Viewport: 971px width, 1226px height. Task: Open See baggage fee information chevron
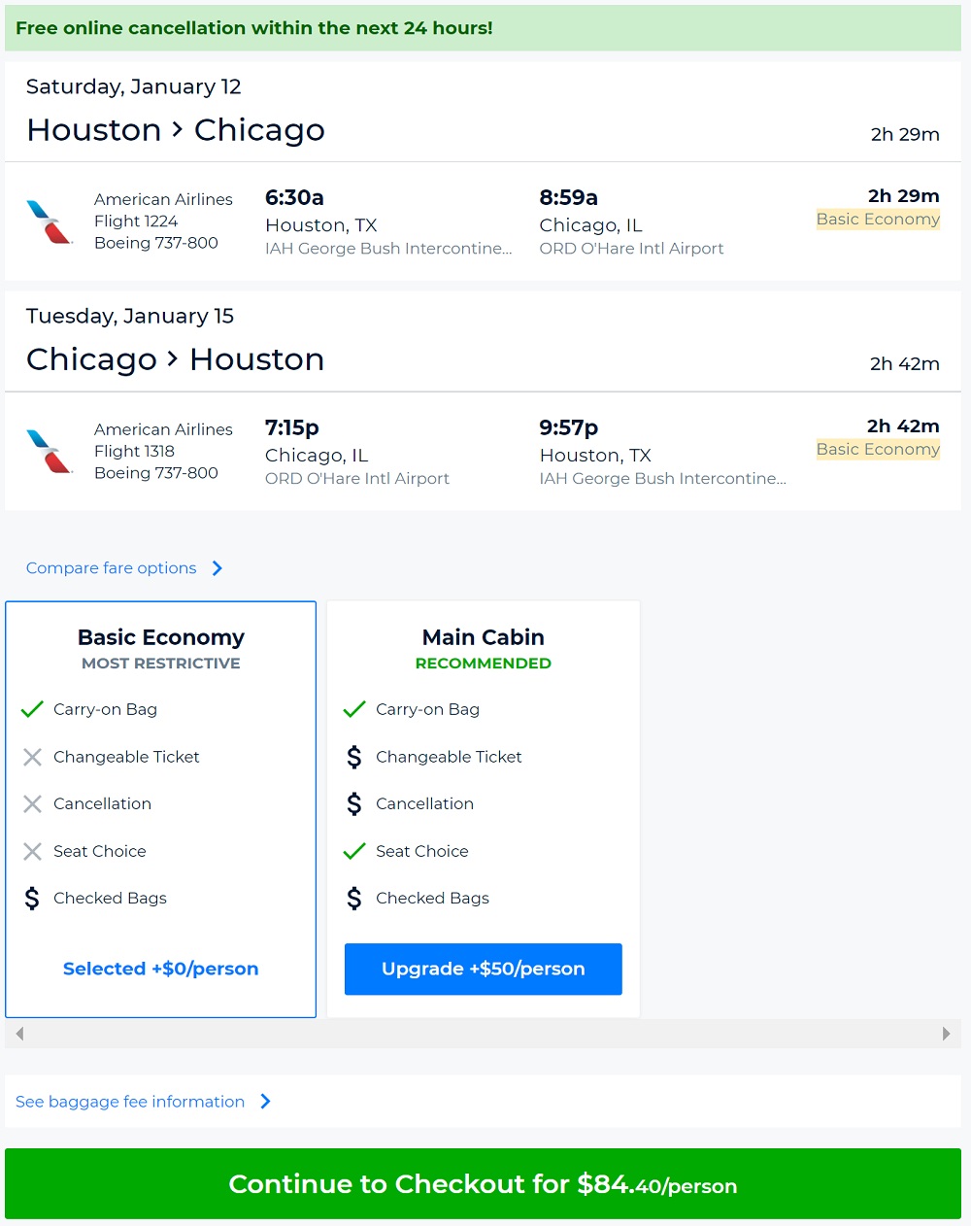point(265,1102)
